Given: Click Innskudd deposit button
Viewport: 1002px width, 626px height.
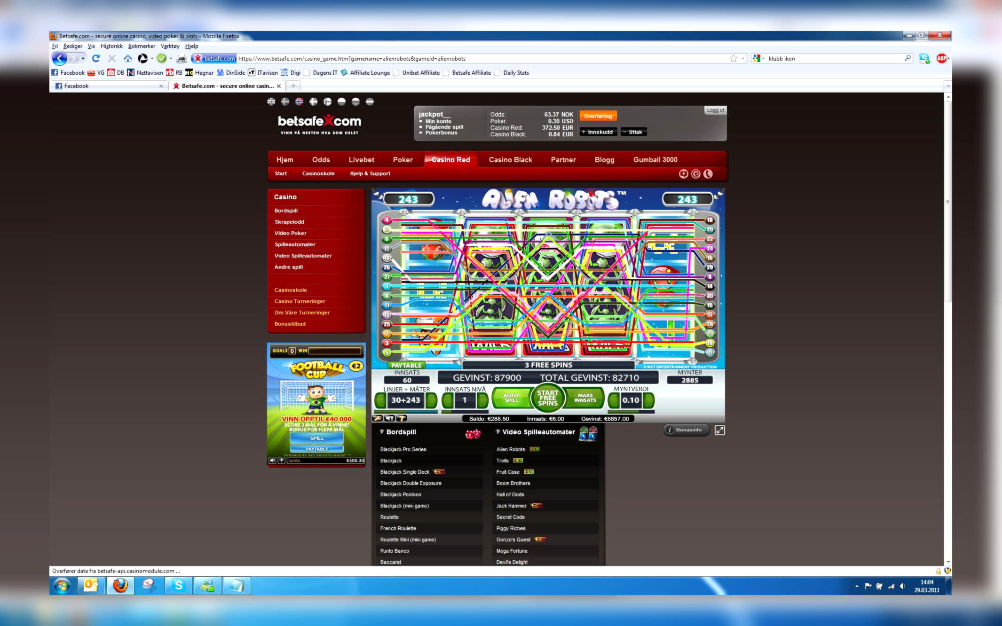Looking at the screenshot, I should pyautogui.click(x=598, y=132).
